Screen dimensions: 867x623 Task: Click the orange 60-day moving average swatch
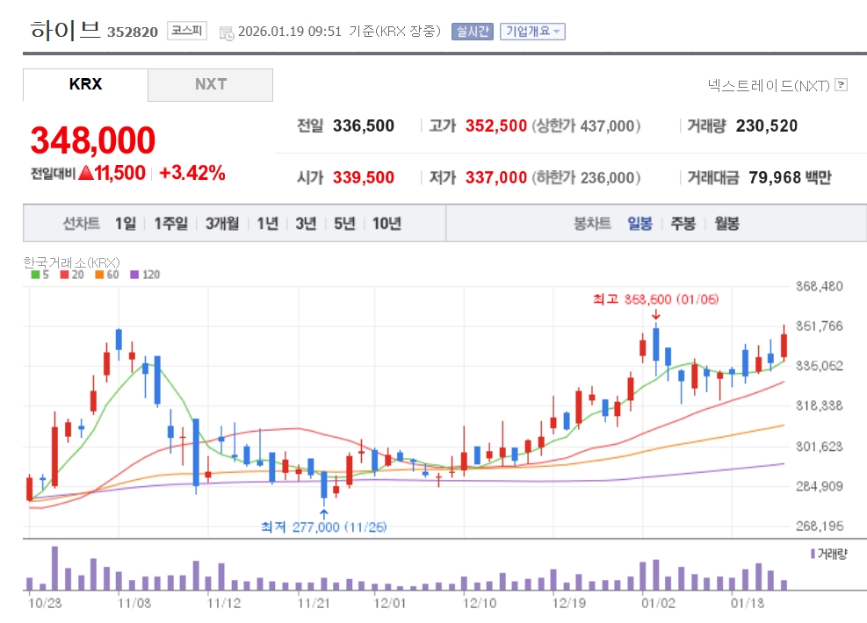[99, 275]
